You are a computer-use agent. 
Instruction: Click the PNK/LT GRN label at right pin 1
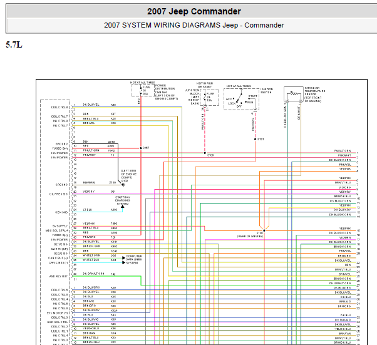coord(343,151)
